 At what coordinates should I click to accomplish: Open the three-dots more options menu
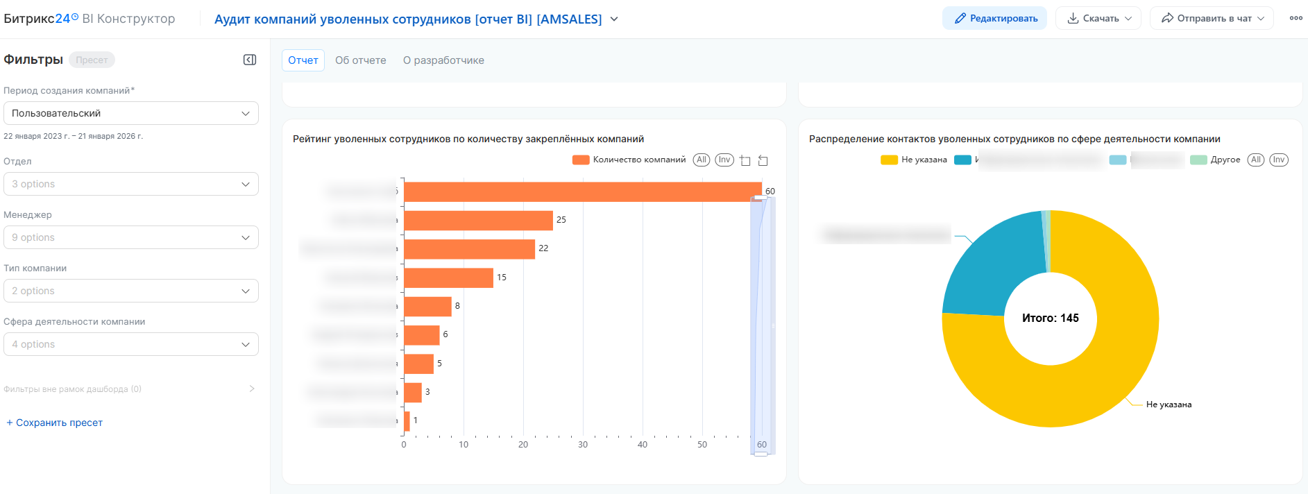coord(1296,18)
